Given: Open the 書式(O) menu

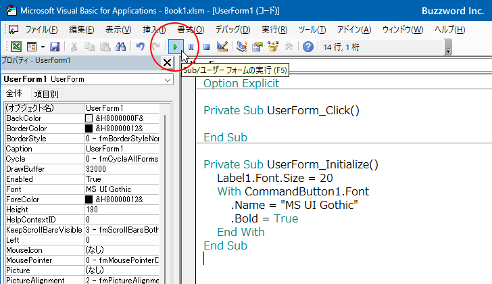Looking at the screenshot, I should pyautogui.click(x=191, y=30).
